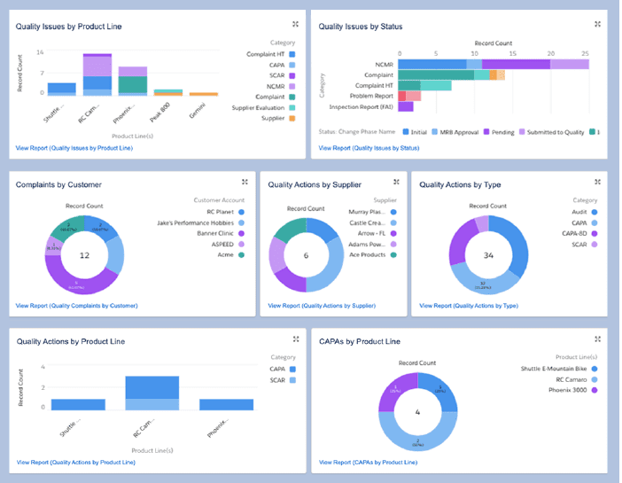This screenshot has height=483, width=622.
Task: Open View Report (Quality Actions by Supplier)
Action: coord(322,306)
